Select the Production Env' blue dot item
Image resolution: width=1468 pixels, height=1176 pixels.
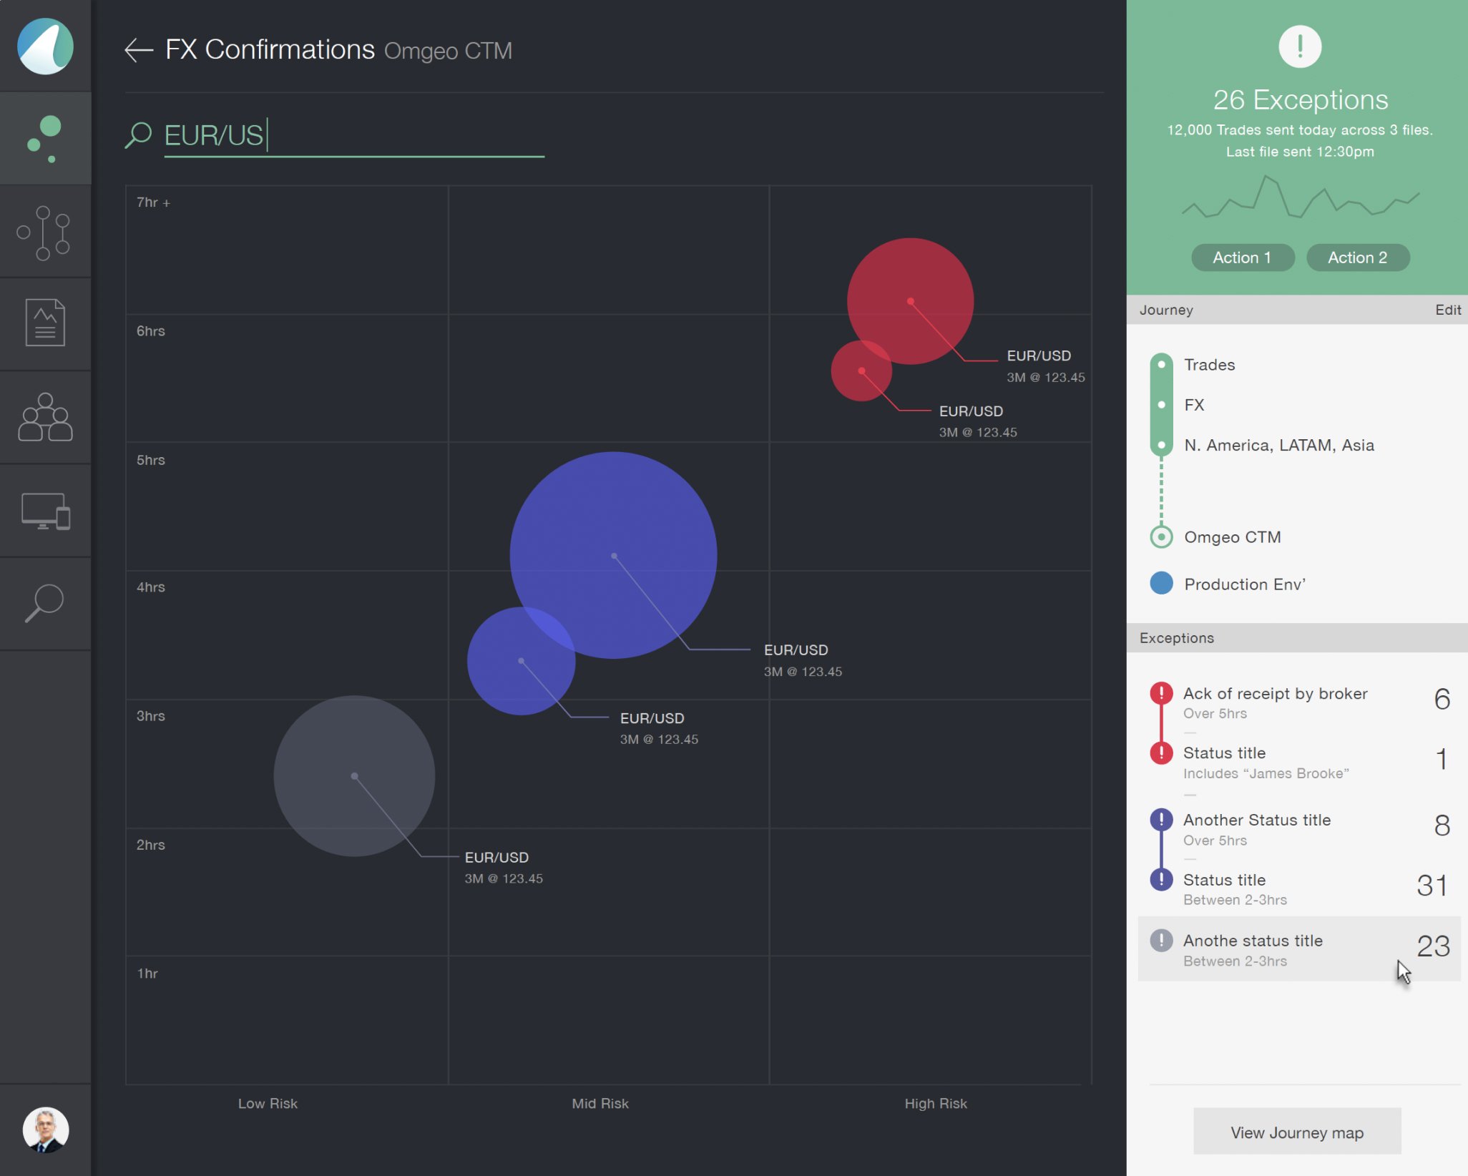1243,584
